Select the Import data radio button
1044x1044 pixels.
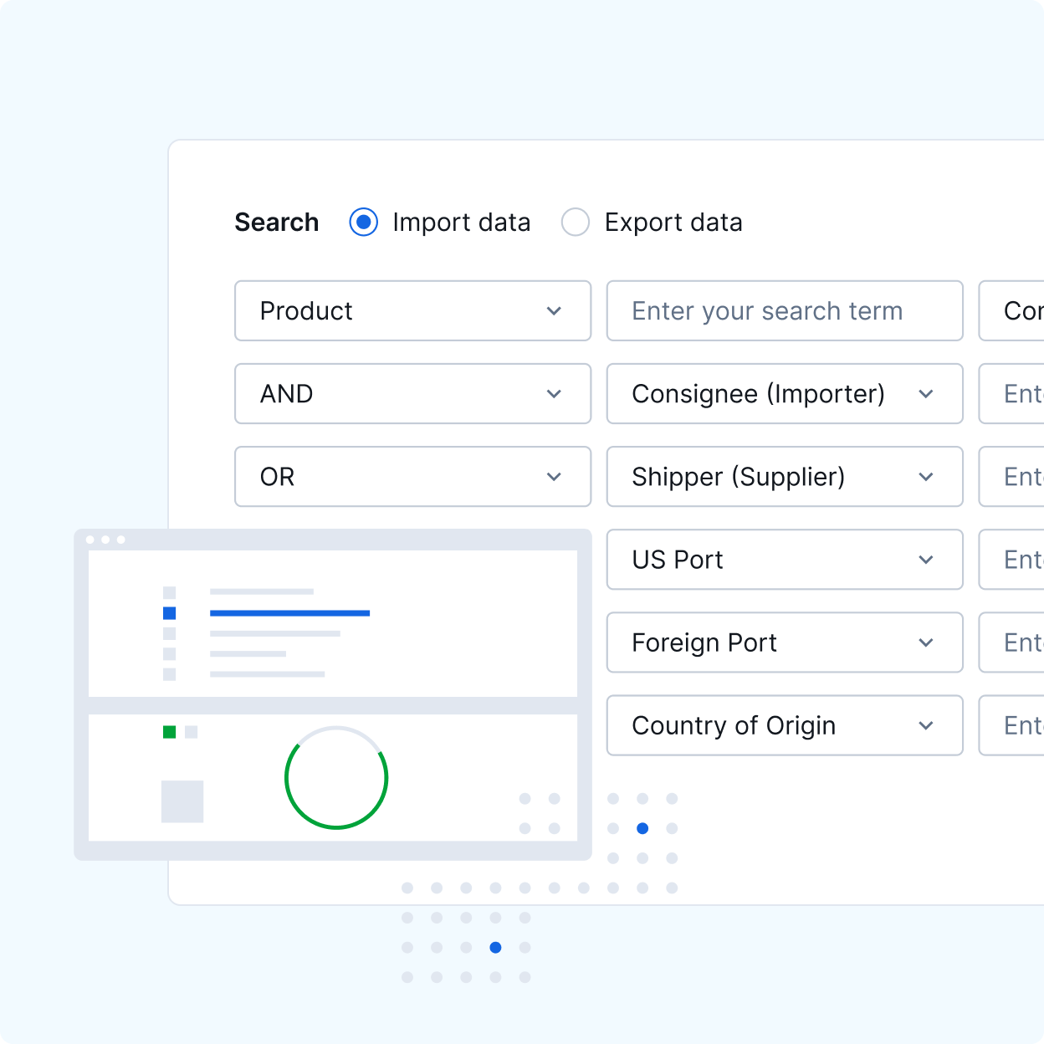(364, 223)
